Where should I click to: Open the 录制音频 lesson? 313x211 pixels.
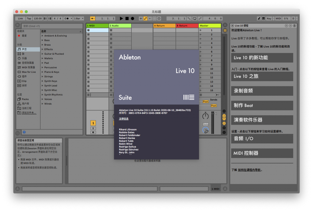(262, 91)
